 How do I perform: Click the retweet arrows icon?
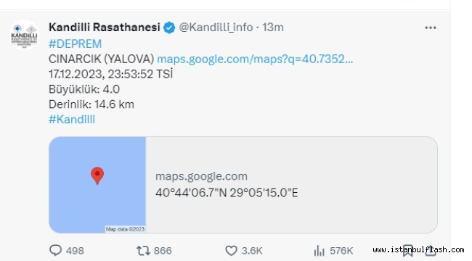tap(143, 250)
